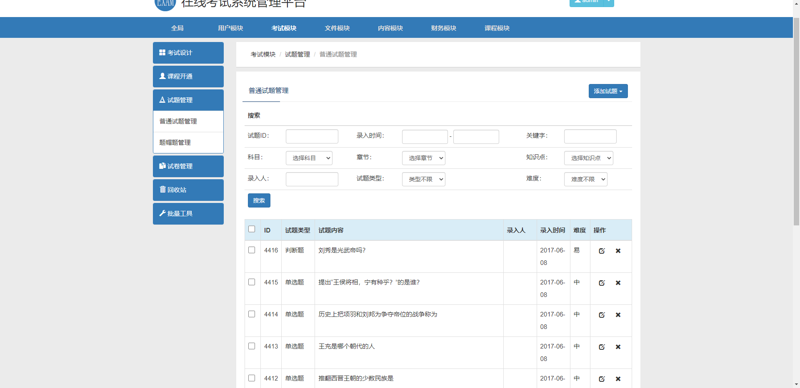This screenshot has height=388, width=800.
Task: Go to 试题管理 breadcrumb link
Action: tap(297, 54)
